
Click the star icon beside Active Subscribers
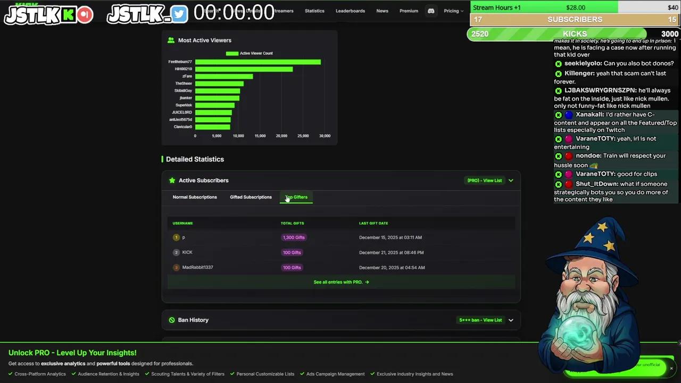[x=172, y=180]
